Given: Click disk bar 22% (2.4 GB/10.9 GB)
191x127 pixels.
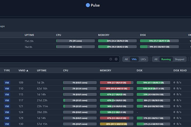Looking at the screenshot, I should (153, 124).
